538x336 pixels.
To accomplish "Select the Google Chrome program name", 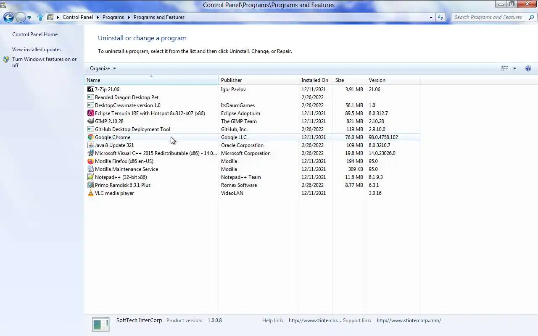I will tap(113, 137).
